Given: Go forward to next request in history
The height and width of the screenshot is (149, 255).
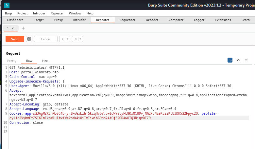Looking at the screenshot, I should 76,39.
